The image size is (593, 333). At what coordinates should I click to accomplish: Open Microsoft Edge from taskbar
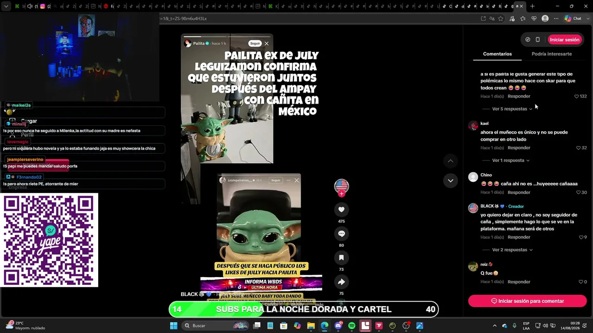(x=324, y=326)
